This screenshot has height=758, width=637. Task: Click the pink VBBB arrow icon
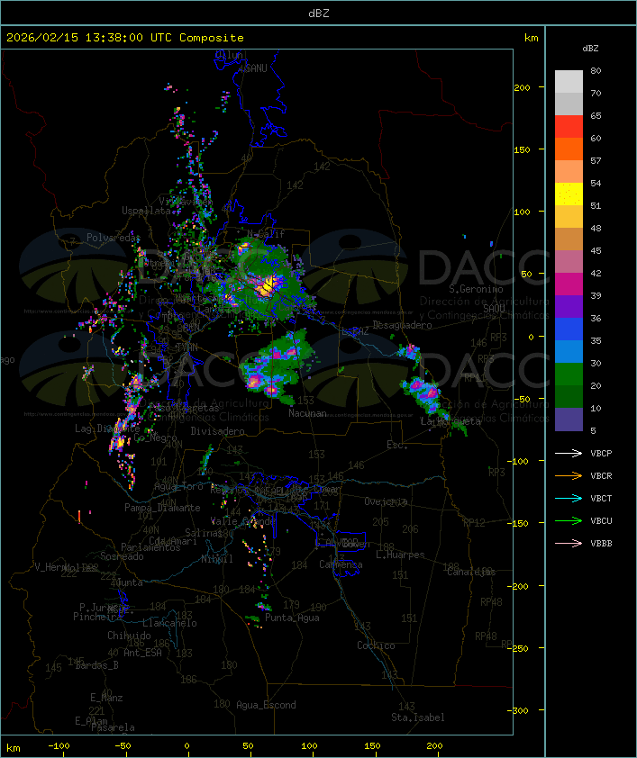(569, 544)
